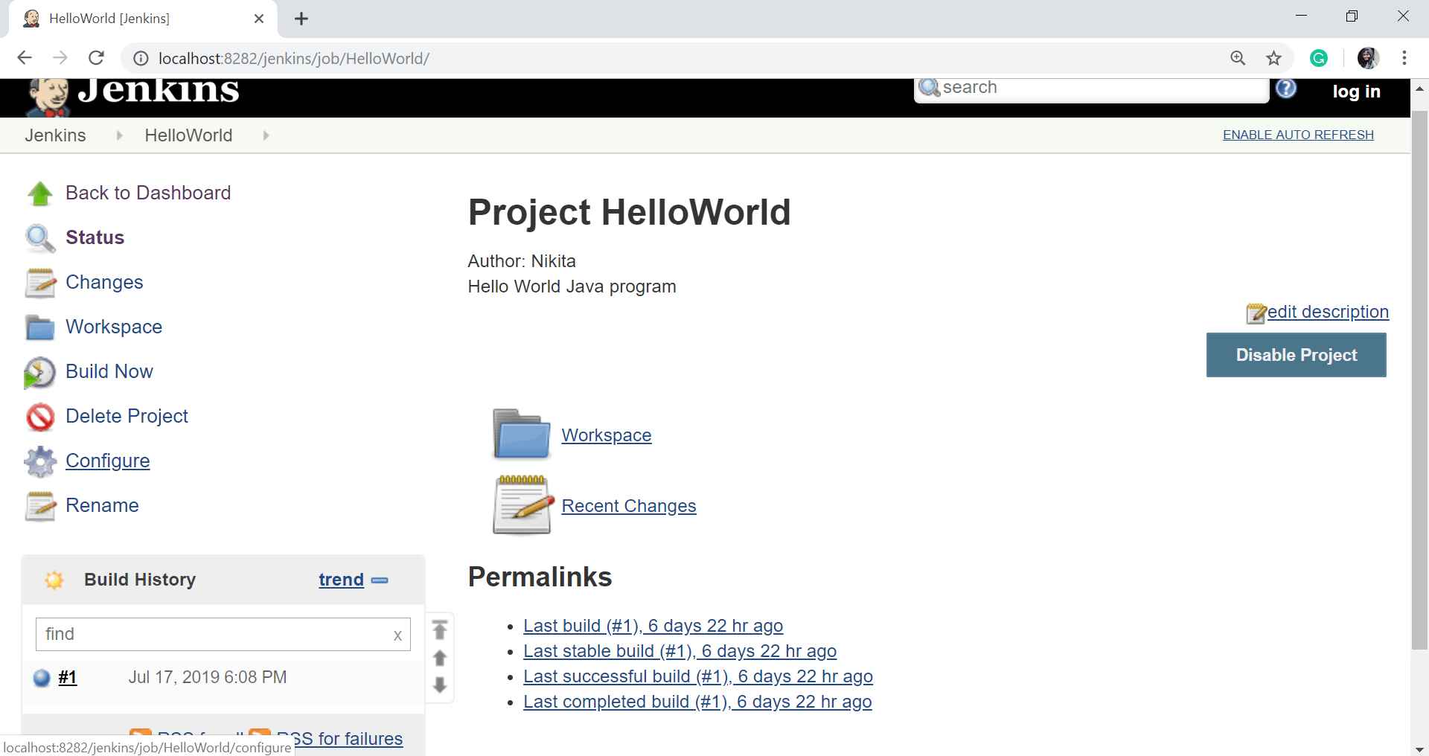Open the Last stable build (#1) permalink
Viewport: 1429px width, 756px height.
coord(680,651)
